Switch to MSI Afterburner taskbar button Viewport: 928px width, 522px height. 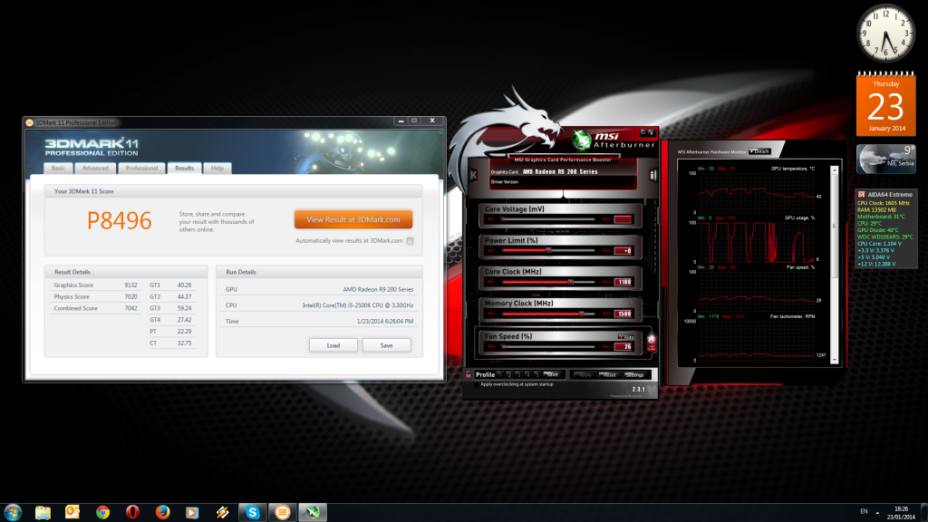pyautogui.click(x=313, y=512)
